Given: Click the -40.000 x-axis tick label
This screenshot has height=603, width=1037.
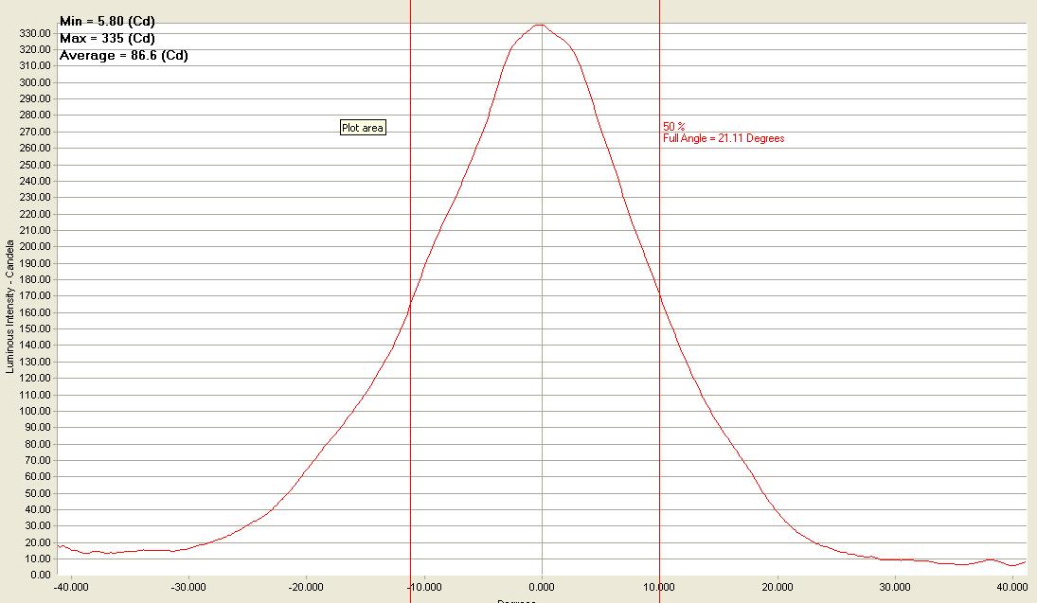Looking at the screenshot, I should (x=71, y=586).
